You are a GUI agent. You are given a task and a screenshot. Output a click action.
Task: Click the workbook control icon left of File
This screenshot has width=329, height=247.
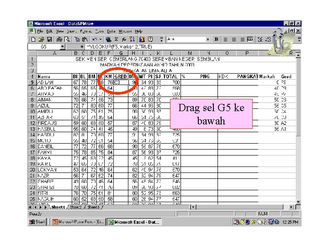tap(32, 31)
